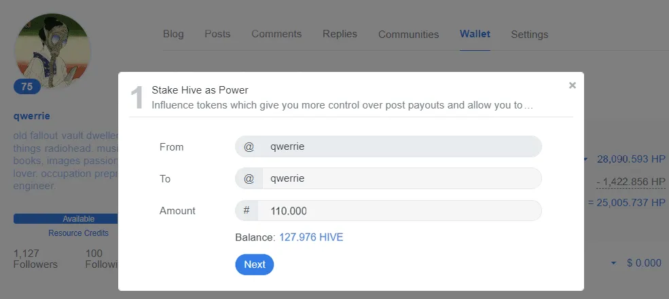The height and width of the screenshot is (299, 669).
Task: Switch to the Wallet tab
Action: (475, 34)
